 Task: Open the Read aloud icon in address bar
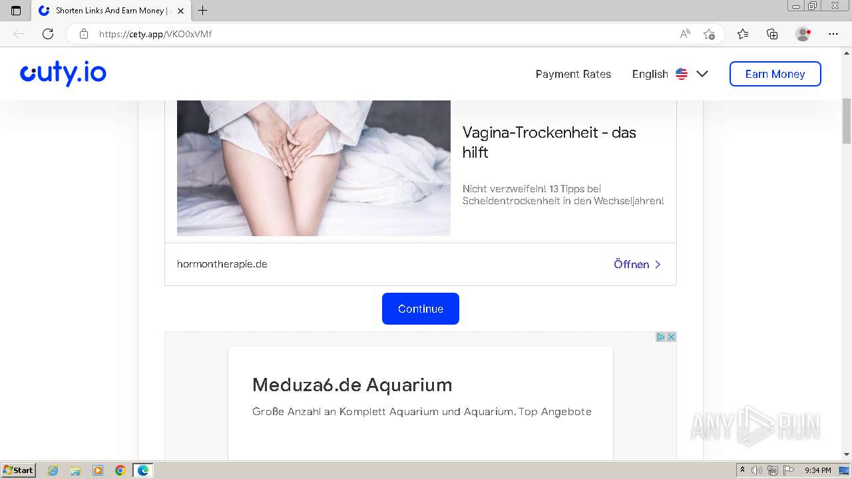[685, 34]
